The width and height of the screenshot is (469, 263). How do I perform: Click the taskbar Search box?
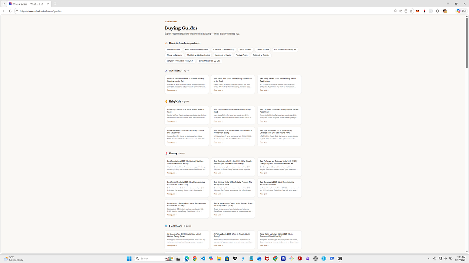point(154,259)
